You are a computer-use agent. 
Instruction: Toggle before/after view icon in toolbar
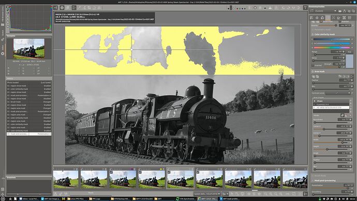pyautogui.click(x=68, y=8)
